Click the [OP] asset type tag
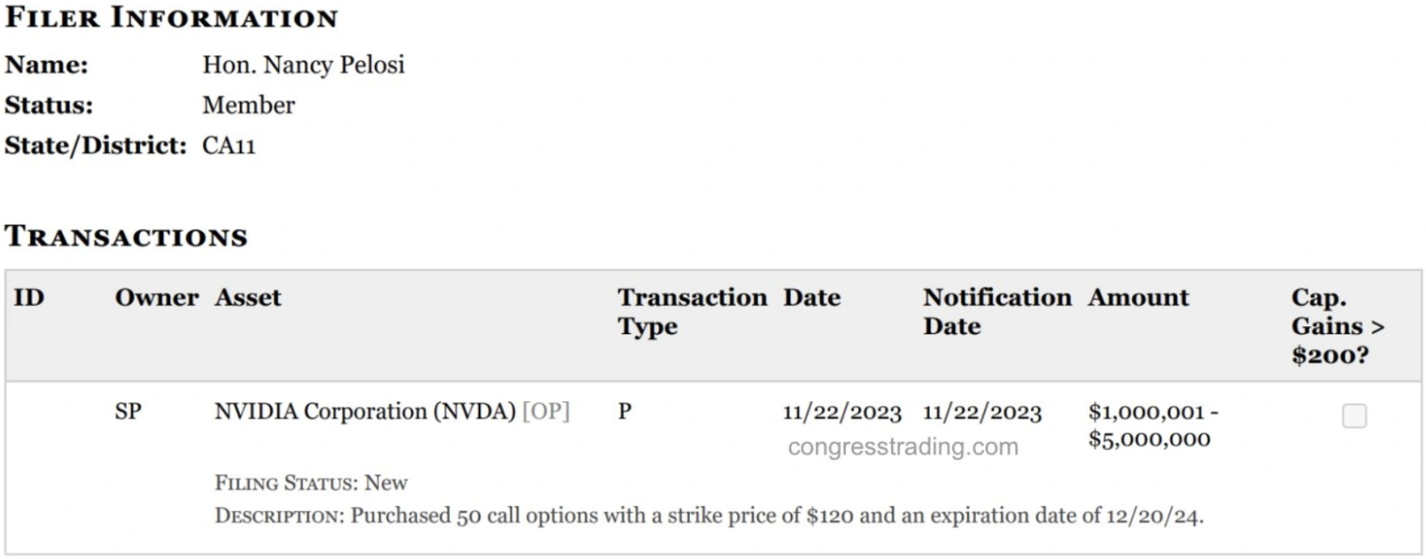1426x559 pixels. point(545,411)
